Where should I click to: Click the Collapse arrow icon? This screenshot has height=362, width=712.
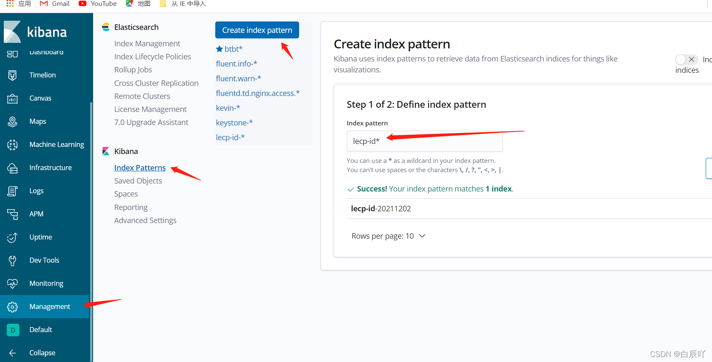pos(13,353)
